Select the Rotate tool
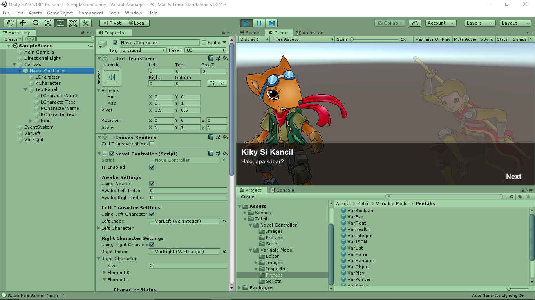535x300 pixels. pos(35,23)
